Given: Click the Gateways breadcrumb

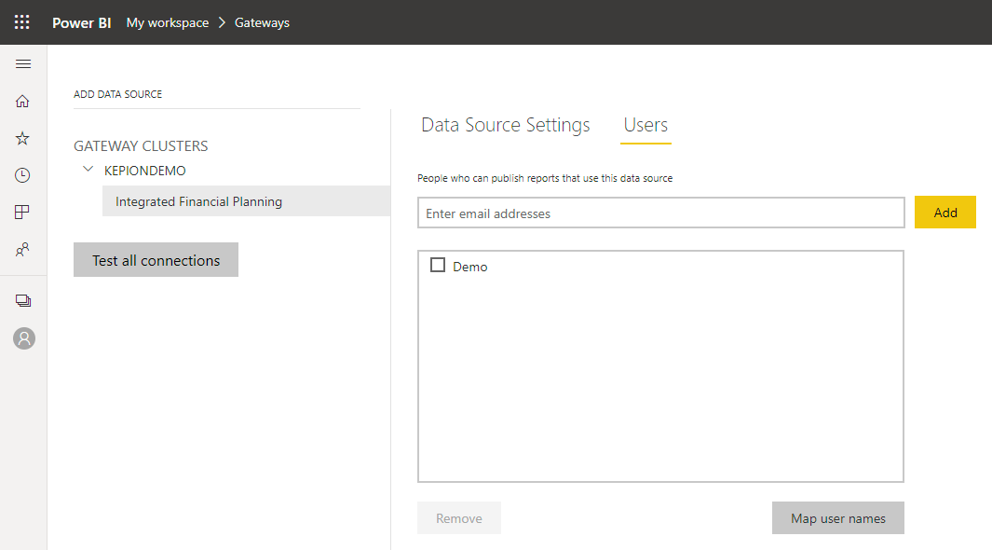Looking at the screenshot, I should (262, 22).
